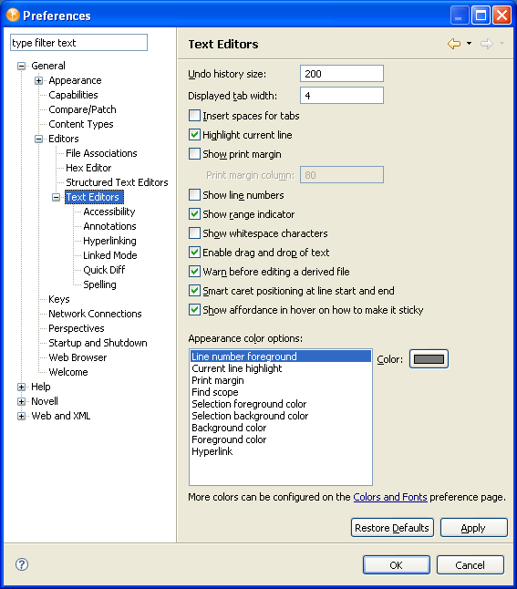Expand the Appearance tree node
The height and width of the screenshot is (589, 517).
point(38,80)
